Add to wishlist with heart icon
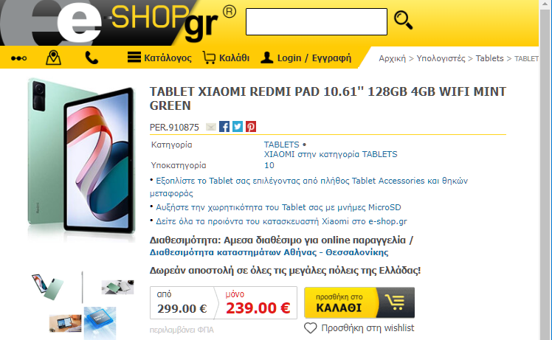 coord(359,328)
